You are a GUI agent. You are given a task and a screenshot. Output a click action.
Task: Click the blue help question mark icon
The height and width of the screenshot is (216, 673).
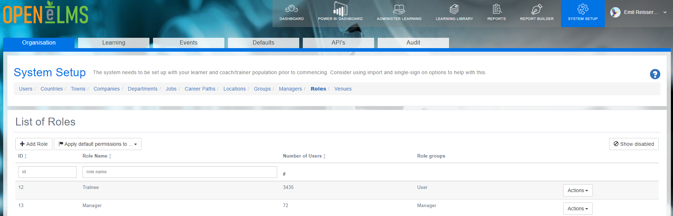tap(655, 74)
